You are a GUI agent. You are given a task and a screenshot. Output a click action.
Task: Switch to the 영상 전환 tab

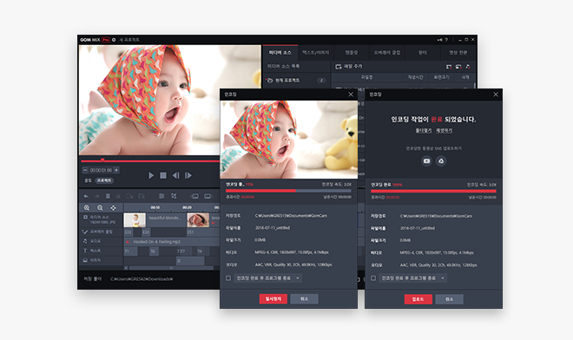(x=458, y=53)
